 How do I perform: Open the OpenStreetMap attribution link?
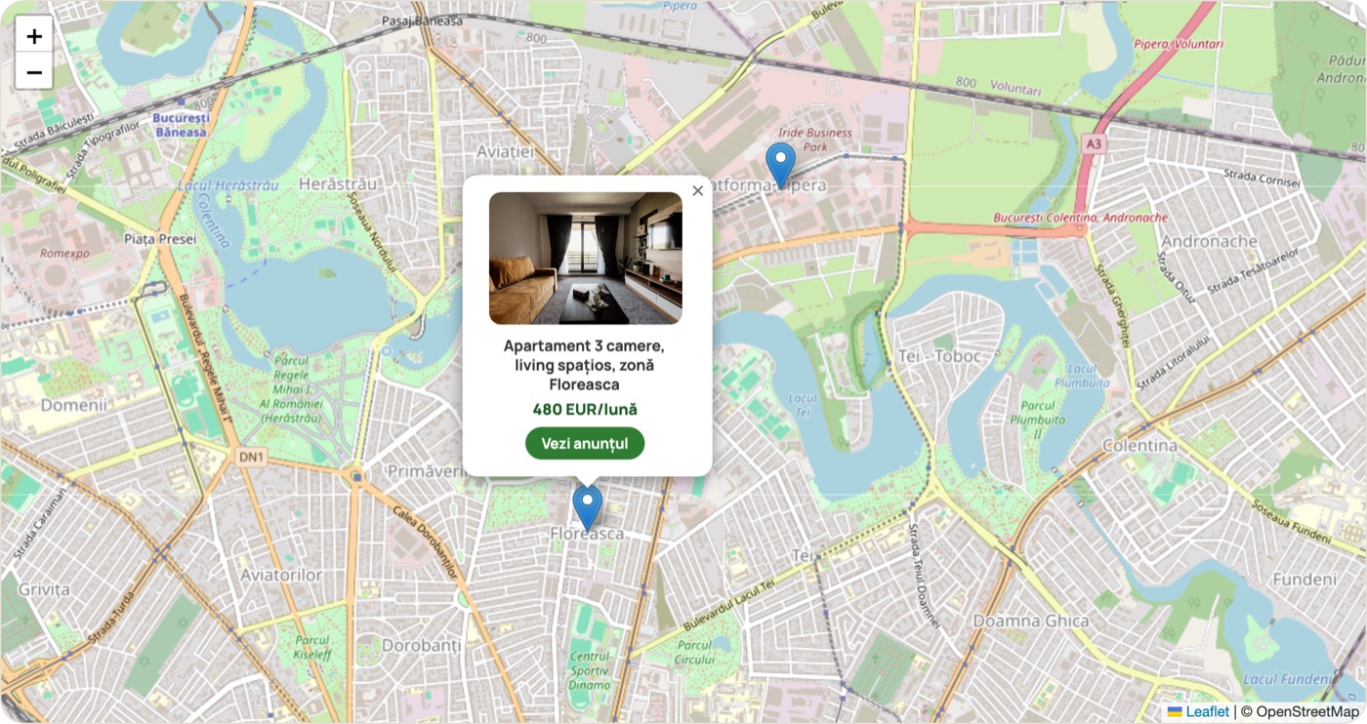point(1305,712)
